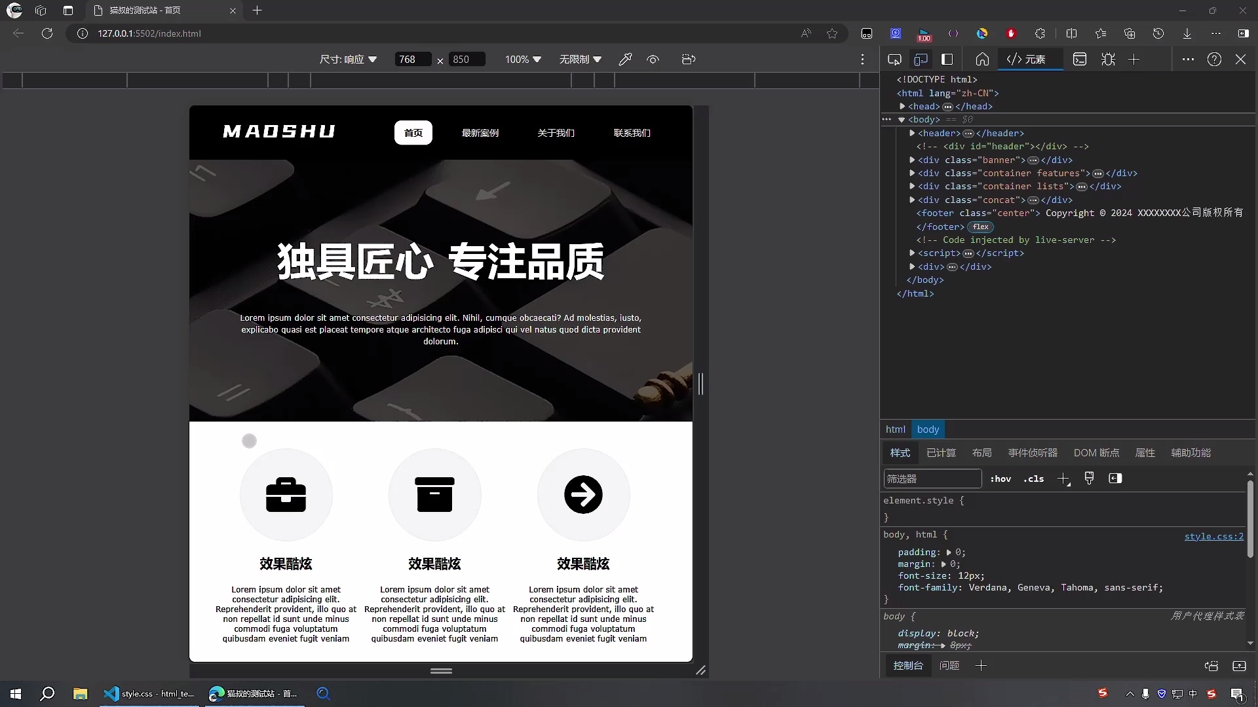This screenshot has height=707, width=1258.
Task: Type in the styles 筛选器 filter field
Action: point(932,479)
